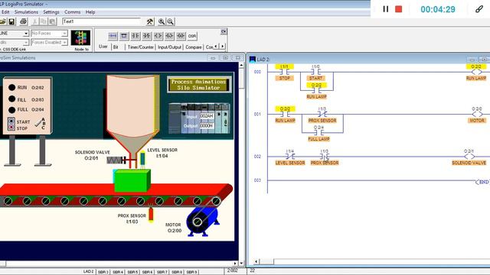This screenshot has width=490, height=275.
Task: Click the zoom out magnifier
Action: pyautogui.click(x=170, y=21)
